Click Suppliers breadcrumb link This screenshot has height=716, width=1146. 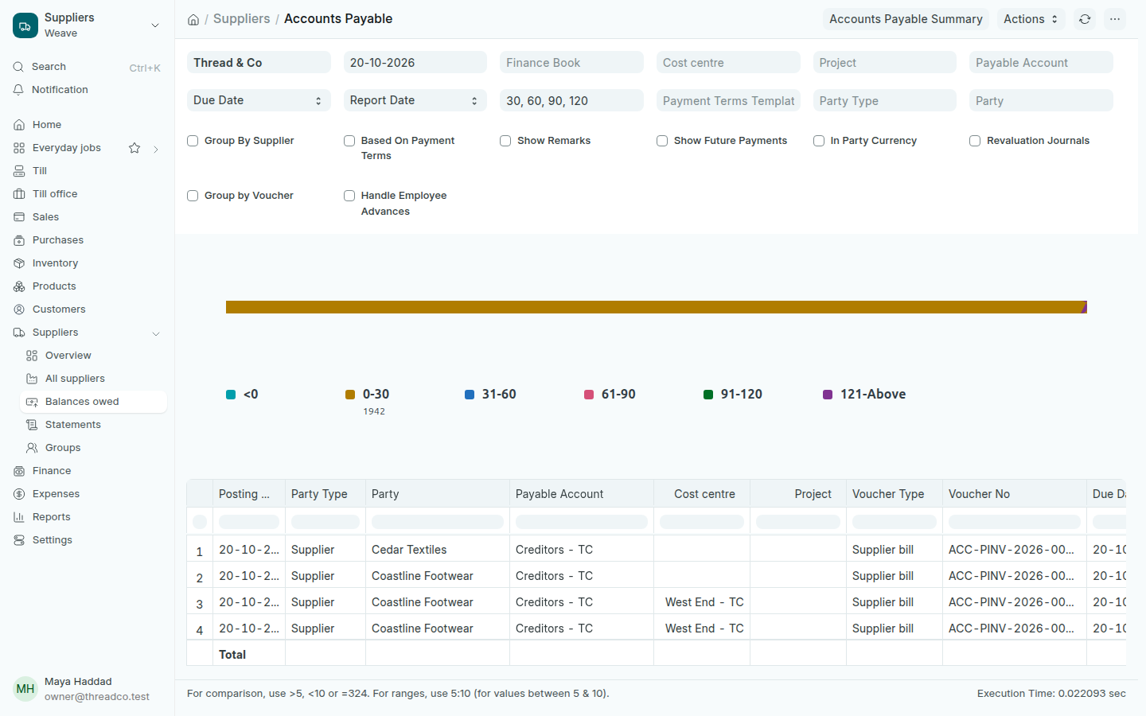[241, 18]
